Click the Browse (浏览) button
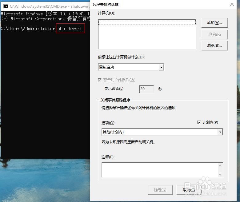This screenshot has width=240, height=202. (214, 46)
